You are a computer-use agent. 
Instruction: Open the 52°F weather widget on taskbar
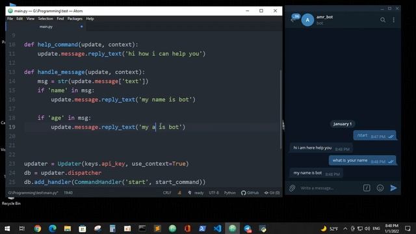coord(330,228)
